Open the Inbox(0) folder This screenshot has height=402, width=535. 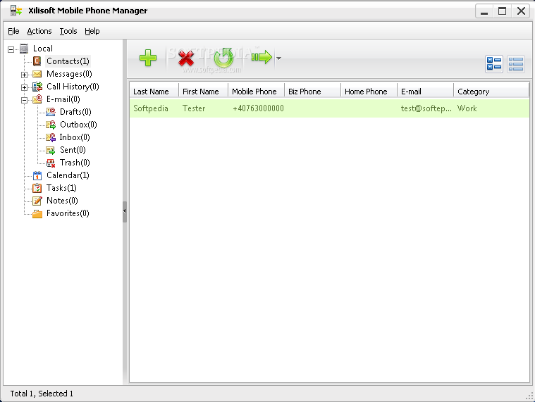click(75, 137)
